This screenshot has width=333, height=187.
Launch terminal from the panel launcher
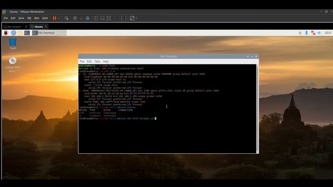27,33
